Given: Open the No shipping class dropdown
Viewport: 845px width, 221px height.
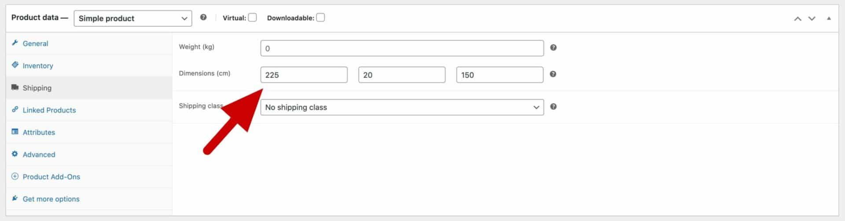Looking at the screenshot, I should tap(402, 107).
